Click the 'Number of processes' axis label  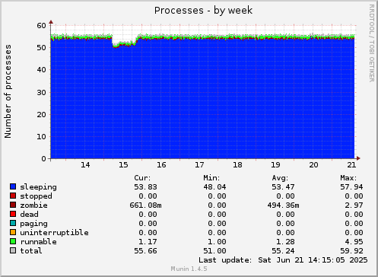point(8,91)
